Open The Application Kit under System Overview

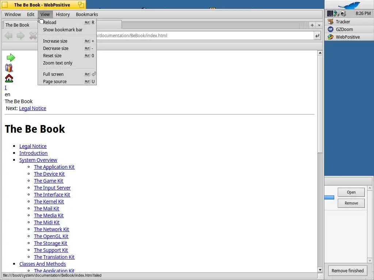(54, 167)
